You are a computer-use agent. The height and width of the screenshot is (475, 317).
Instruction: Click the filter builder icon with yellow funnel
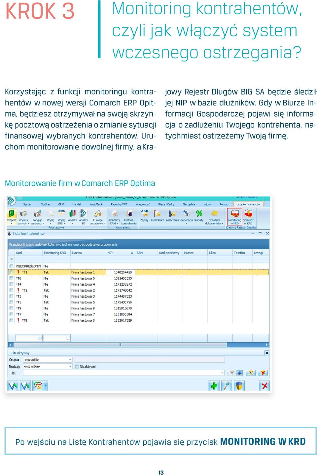coord(251,373)
